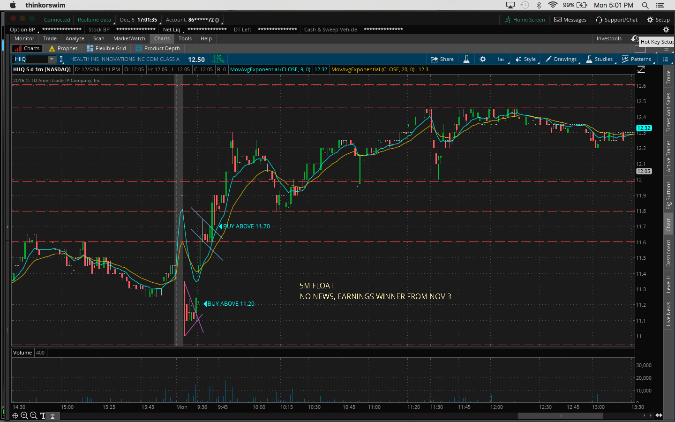This screenshot has width=675, height=422.
Task: Expand the HIIQ symbol dropdown arrow
Action: (x=51, y=59)
